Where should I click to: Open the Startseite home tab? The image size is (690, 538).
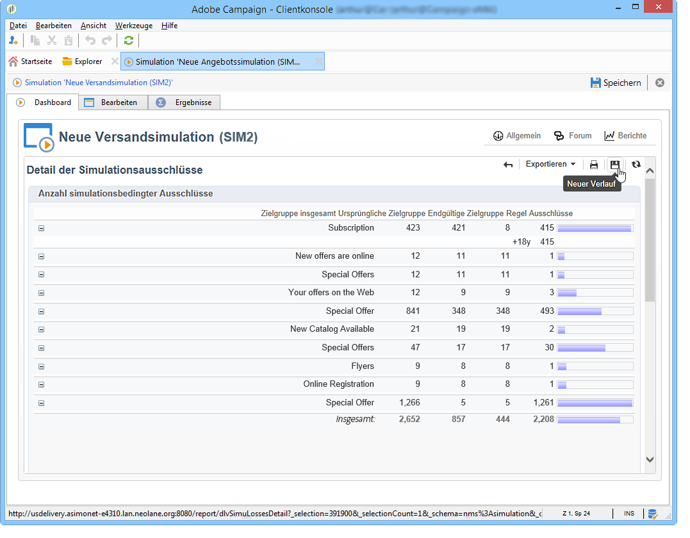pos(30,62)
